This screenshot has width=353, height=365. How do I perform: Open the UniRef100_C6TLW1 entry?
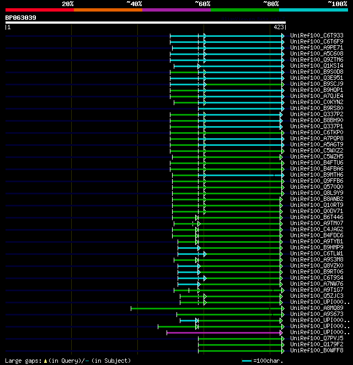click(x=317, y=253)
